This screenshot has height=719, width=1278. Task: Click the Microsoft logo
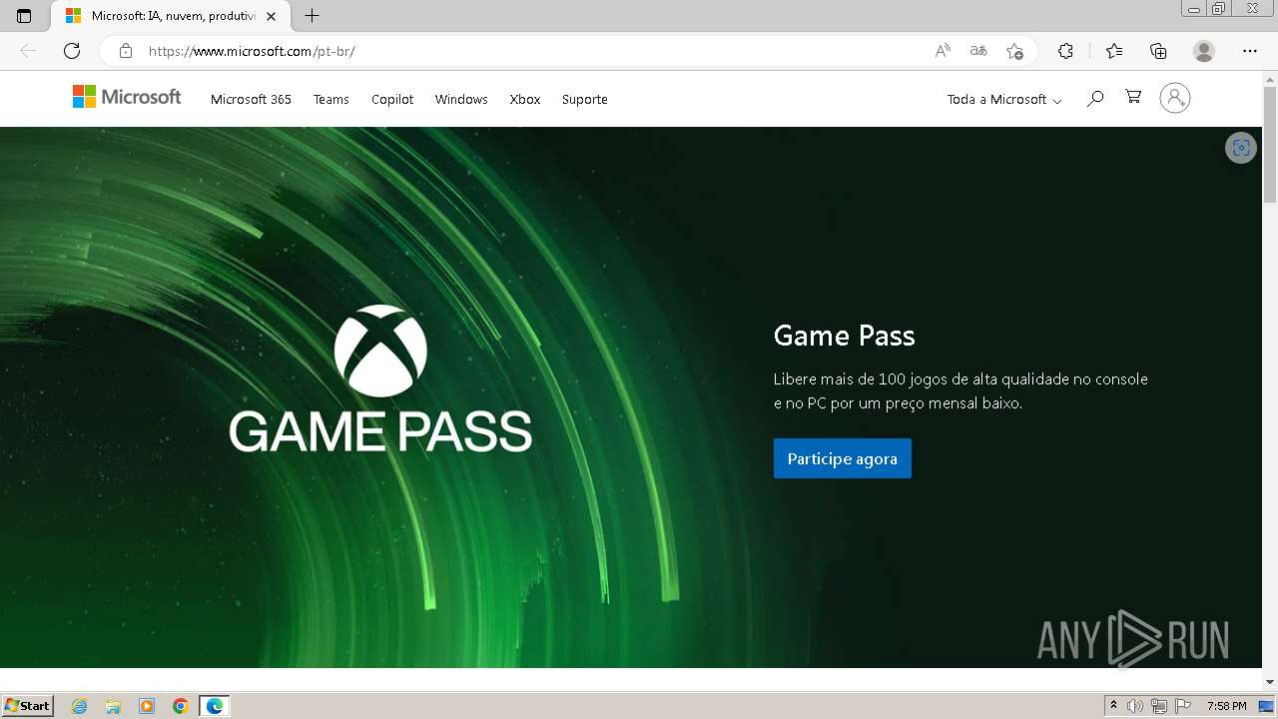point(127,97)
